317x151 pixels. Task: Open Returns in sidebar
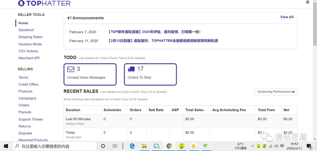coord(24,126)
